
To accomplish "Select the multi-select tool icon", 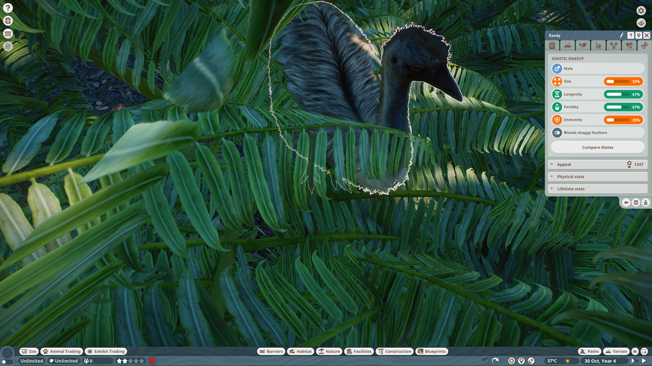I will (x=644, y=351).
